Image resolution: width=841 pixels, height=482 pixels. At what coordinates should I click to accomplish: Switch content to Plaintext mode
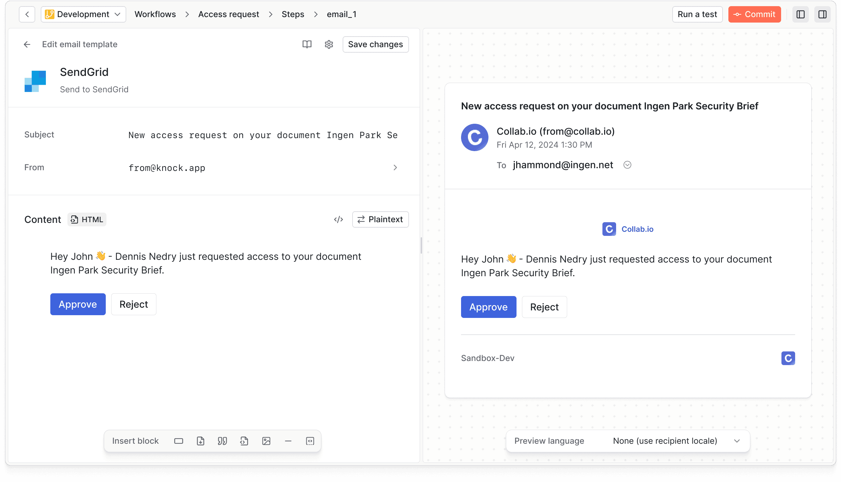point(380,219)
